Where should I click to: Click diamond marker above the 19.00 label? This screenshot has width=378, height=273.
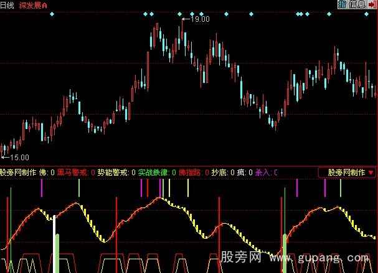179,13
